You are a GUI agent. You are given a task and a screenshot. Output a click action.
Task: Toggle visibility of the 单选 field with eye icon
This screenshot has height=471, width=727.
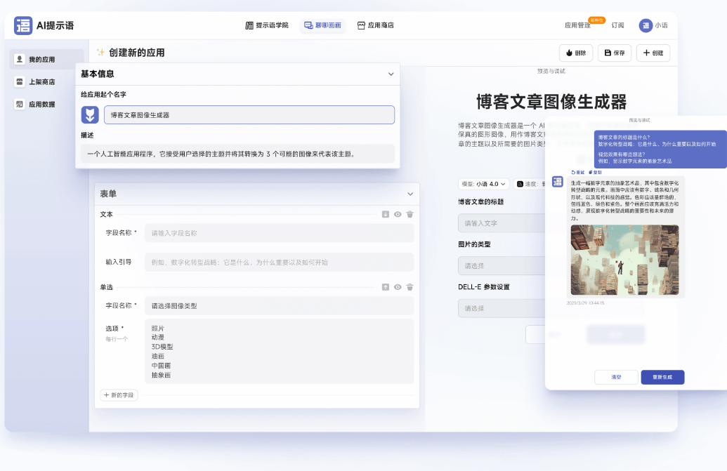click(x=398, y=286)
